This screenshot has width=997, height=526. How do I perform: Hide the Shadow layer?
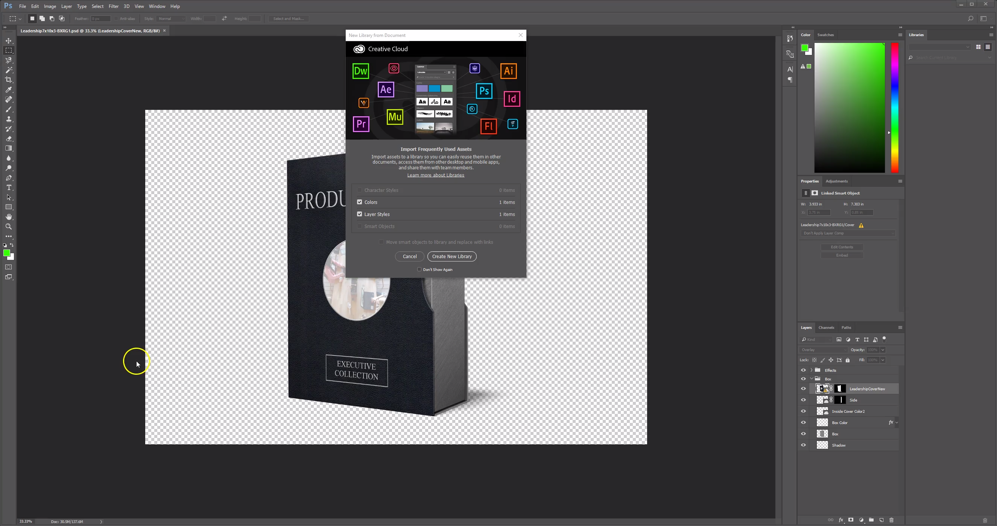tap(804, 445)
